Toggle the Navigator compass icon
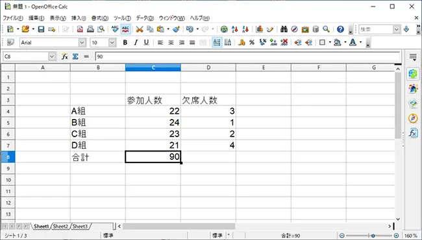Viewport: 422px width, 240px height. 295,29
